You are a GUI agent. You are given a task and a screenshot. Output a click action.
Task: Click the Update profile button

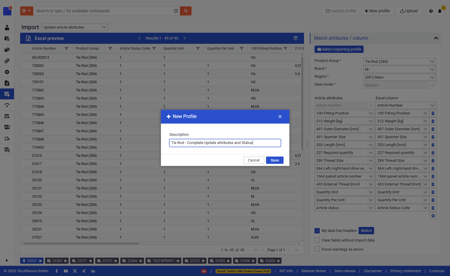pos(341,11)
